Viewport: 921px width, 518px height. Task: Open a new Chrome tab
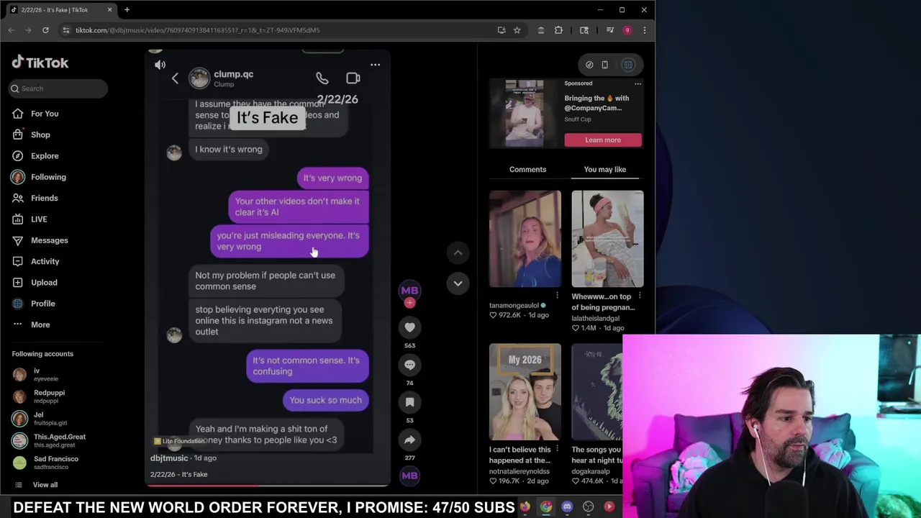tap(127, 10)
